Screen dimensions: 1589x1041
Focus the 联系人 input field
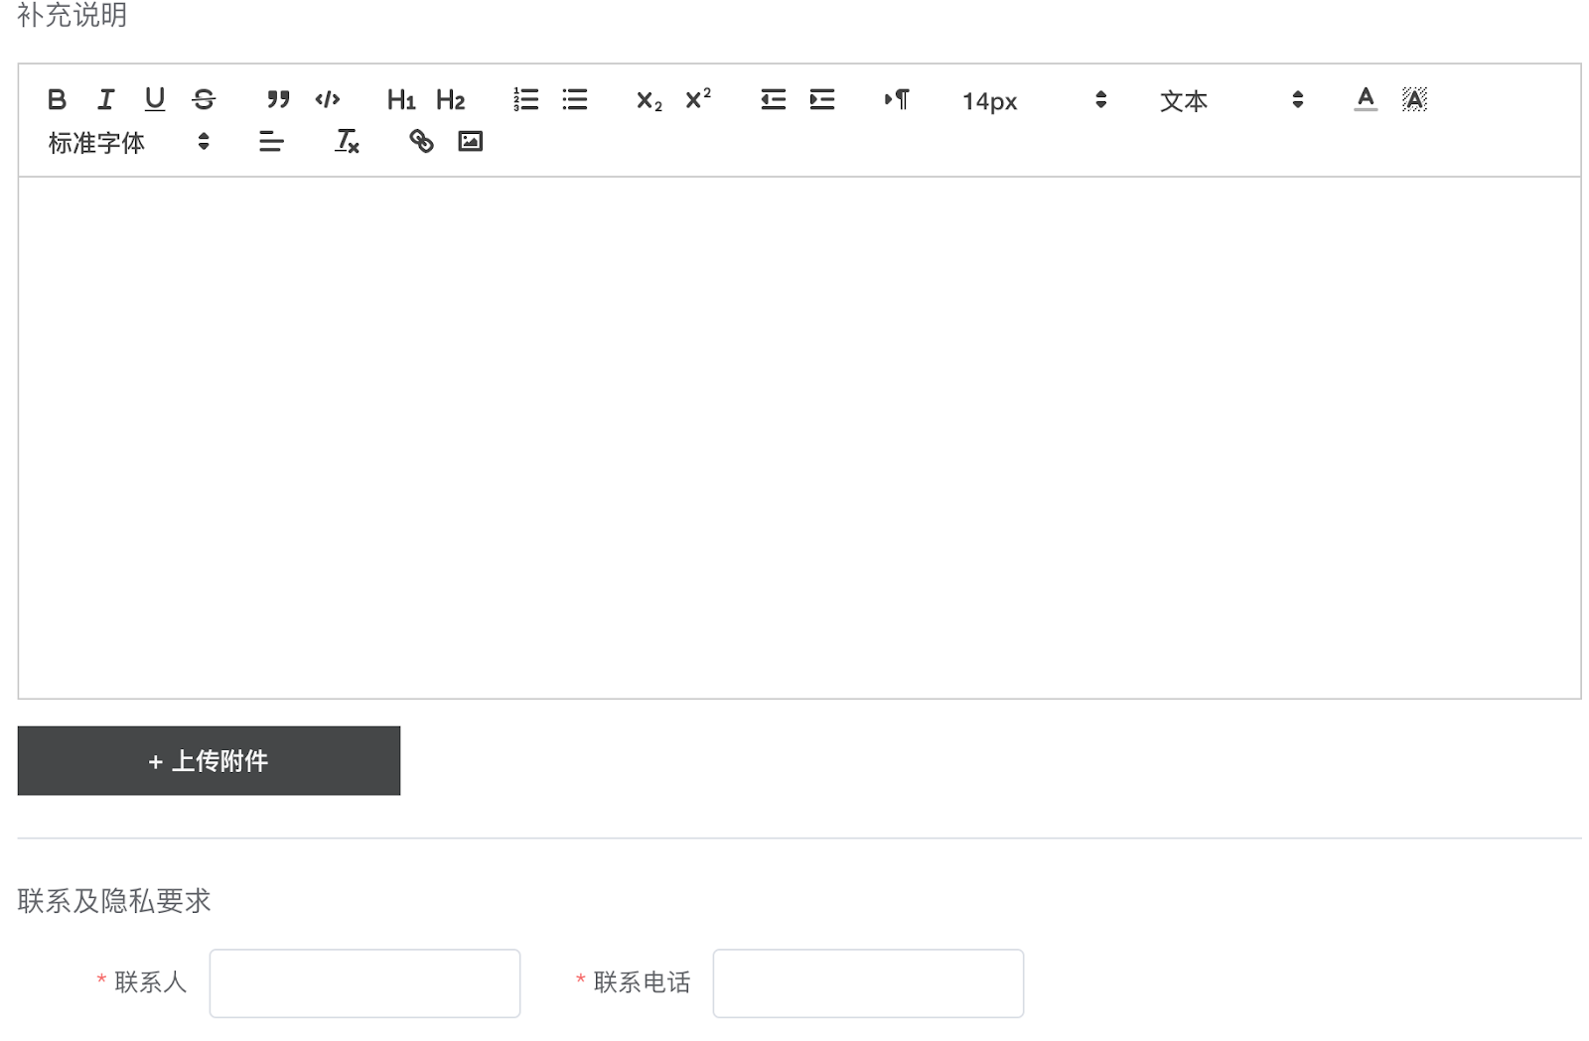364,982
